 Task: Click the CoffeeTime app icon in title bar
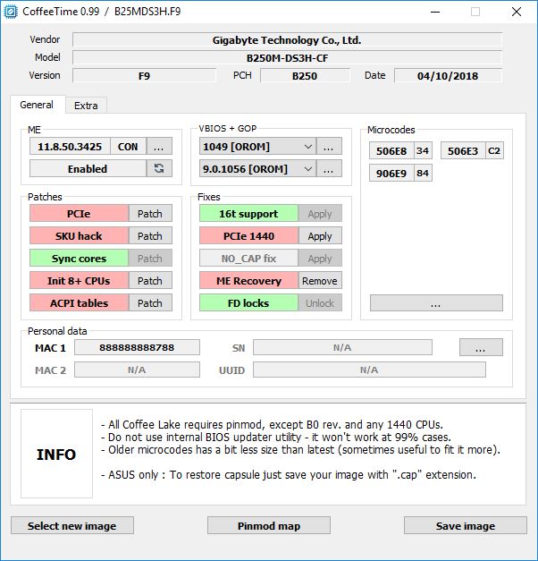tap(11, 12)
